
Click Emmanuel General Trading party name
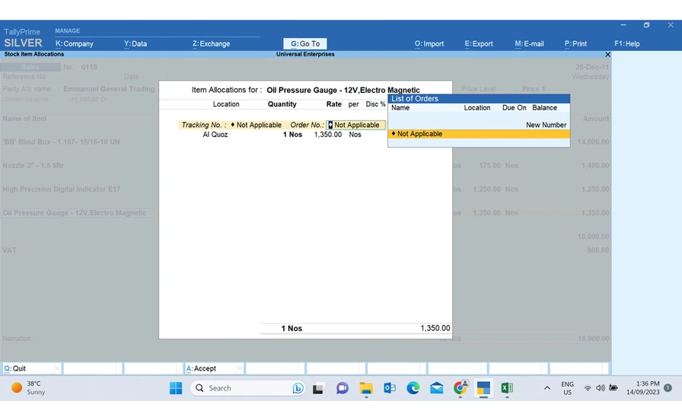(109, 89)
